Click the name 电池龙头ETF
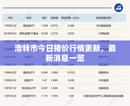The height and width of the screenshot is (106, 130). pyautogui.click(x=29, y=88)
